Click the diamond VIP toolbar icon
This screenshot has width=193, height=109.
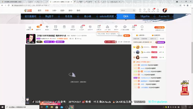[x=116, y=27]
